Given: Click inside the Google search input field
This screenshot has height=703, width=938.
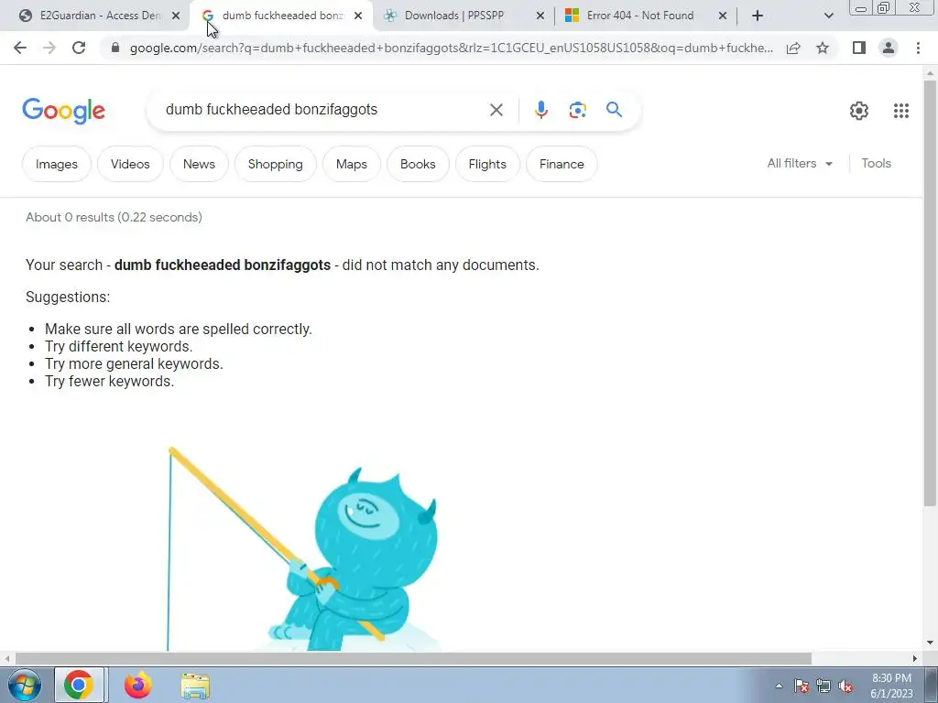Looking at the screenshot, I should (323, 110).
